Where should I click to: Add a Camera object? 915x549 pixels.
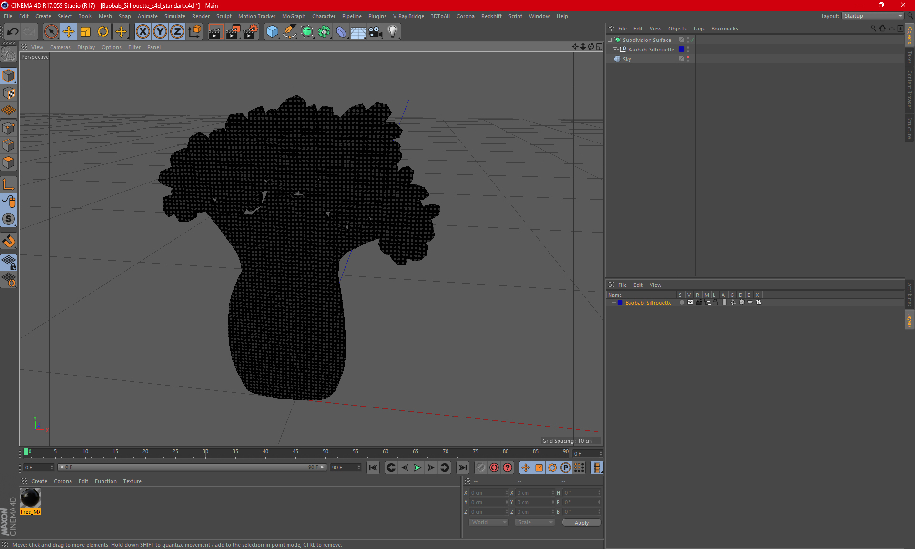click(376, 31)
